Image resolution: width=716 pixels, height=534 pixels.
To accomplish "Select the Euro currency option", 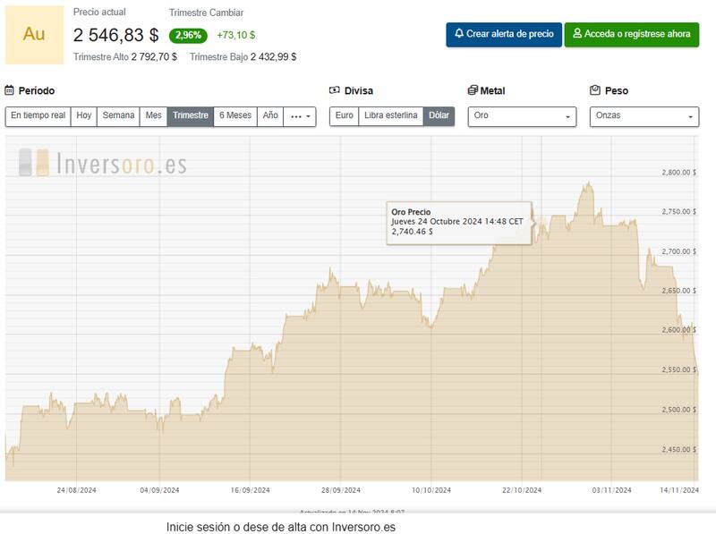I will (x=344, y=116).
